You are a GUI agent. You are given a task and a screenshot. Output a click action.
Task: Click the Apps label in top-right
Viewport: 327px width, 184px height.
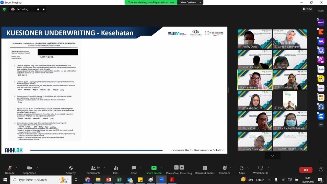coord(321,10)
